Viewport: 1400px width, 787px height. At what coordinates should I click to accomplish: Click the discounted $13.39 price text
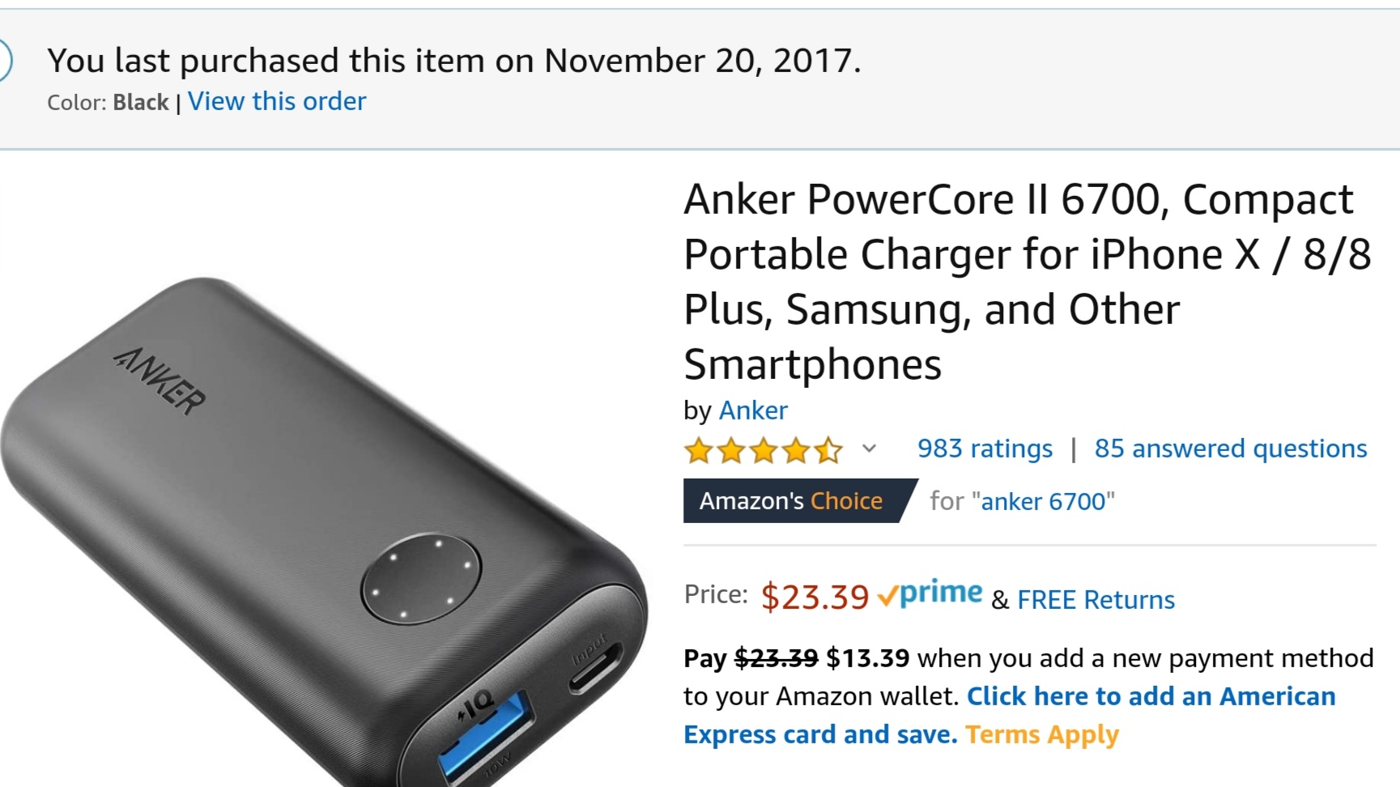868,658
